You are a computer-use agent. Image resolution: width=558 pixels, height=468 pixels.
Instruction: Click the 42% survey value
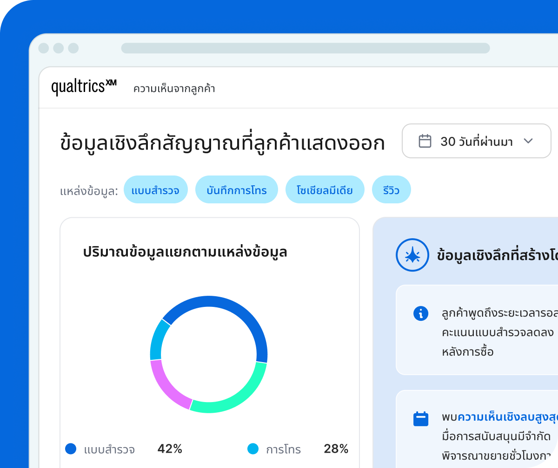[170, 448]
